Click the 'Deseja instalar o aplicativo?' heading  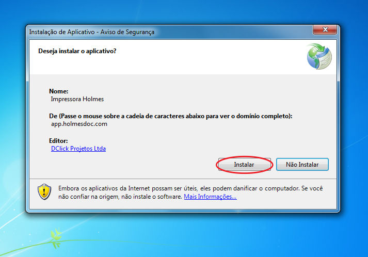point(77,51)
